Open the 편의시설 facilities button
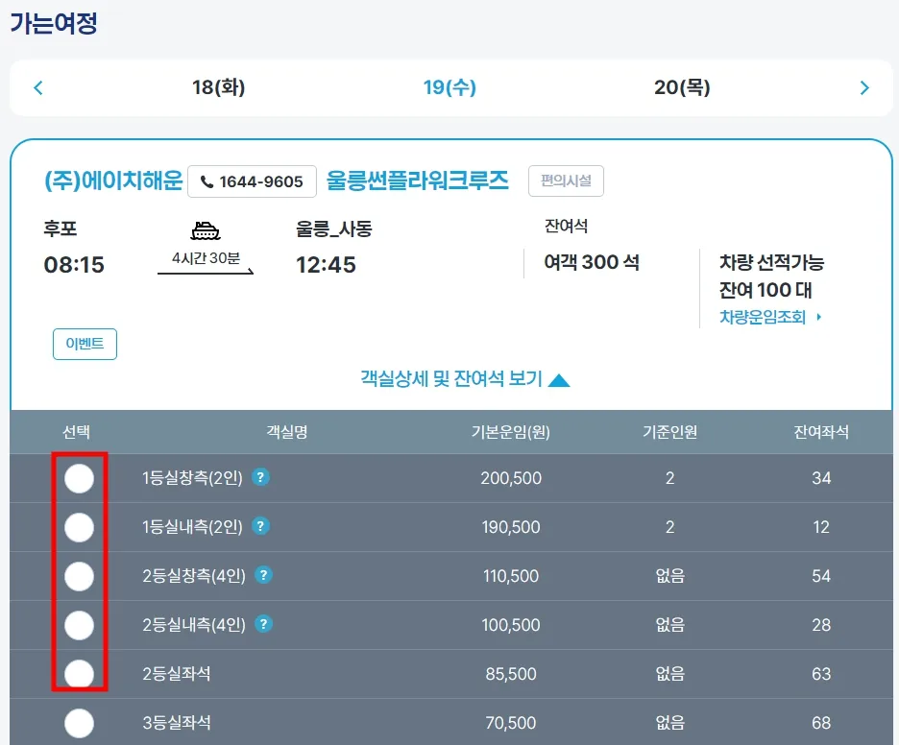 tap(566, 180)
